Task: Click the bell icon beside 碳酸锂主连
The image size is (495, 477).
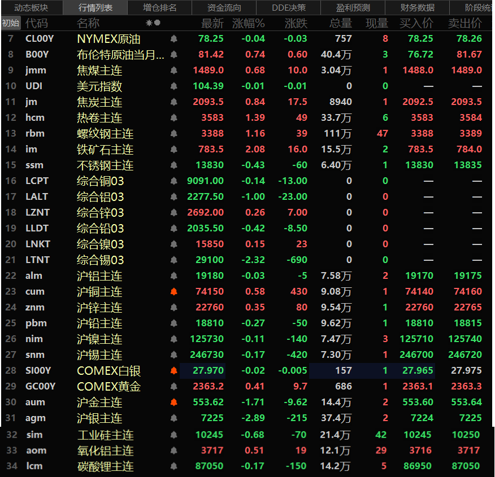Action: coord(174,467)
